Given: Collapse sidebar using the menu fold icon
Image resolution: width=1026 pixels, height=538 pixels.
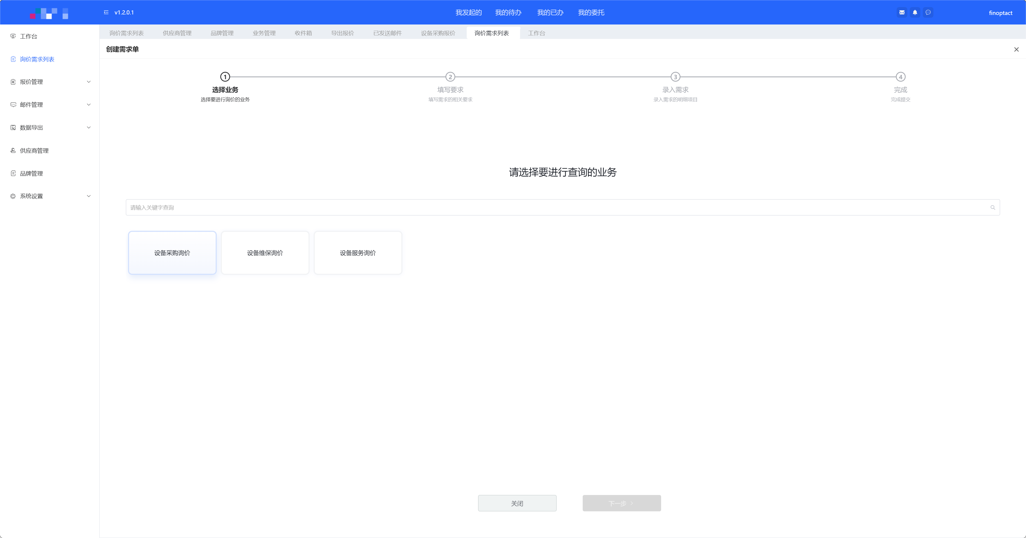Looking at the screenshot, I should [106, 12].
